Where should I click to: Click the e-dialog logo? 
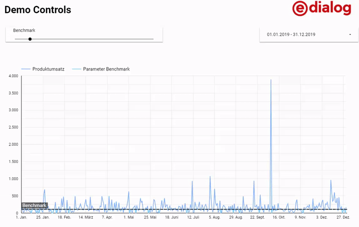[321, 9]
